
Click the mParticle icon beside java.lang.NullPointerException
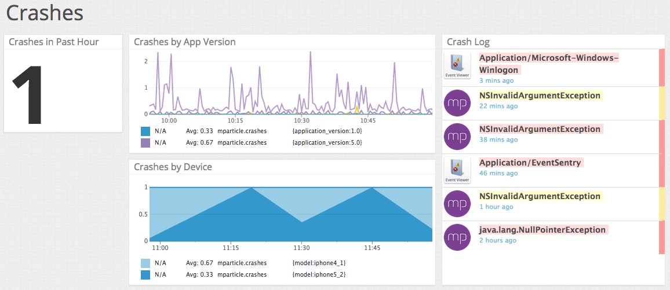[x=457, y=237]
